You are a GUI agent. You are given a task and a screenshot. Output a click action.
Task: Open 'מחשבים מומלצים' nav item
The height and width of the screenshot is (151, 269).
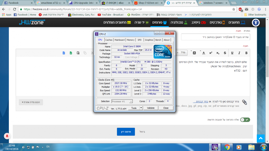[x=117, y=23]
